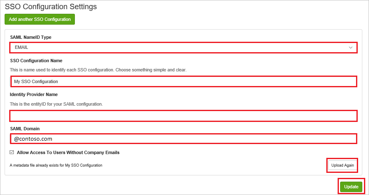Viewport: 369px width, 195px height.
Task: Click the entityID description text
Action: [56, 104]
